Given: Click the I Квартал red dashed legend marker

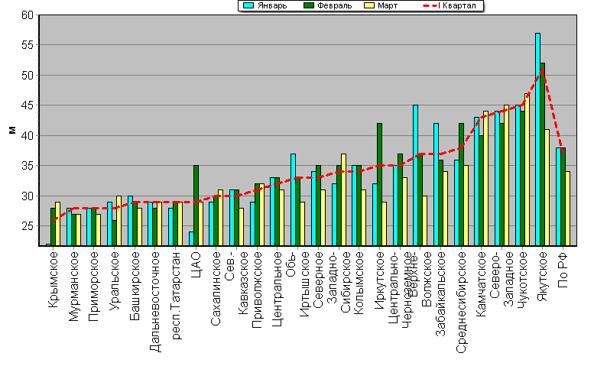Looking at the screenshot, I should pyautogui.click(x=430, y=5).
